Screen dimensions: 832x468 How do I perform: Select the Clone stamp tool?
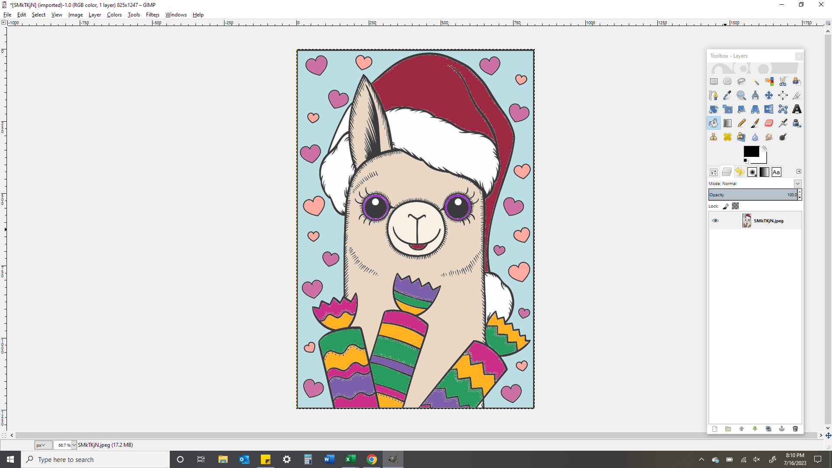[714, 137]
